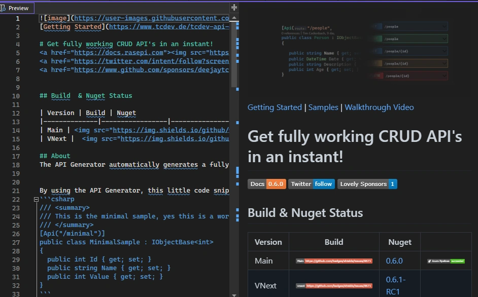Click the Preview tab's magnifier icon
478x297 pixels.
[4, 8]
